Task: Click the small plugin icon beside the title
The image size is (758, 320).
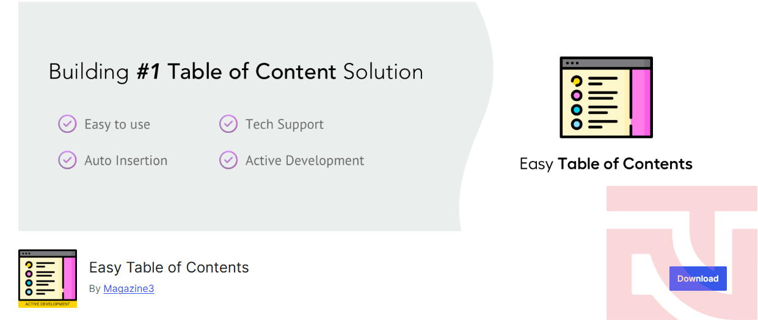Action: click(x=48, y=279)
